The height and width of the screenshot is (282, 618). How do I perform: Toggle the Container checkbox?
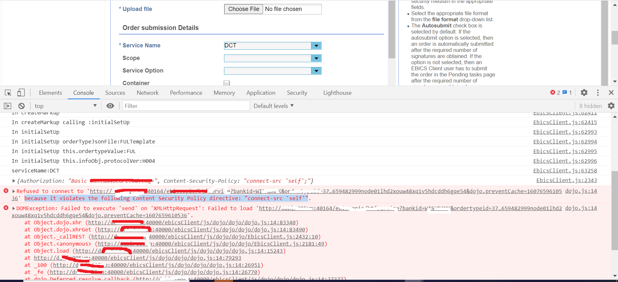click(227, 83)
